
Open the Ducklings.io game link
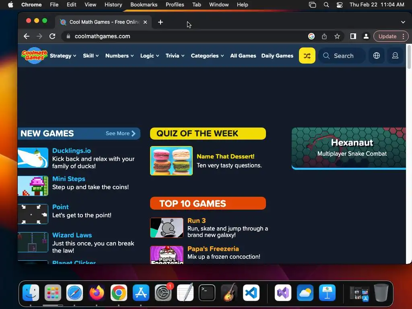pos(72,150)
